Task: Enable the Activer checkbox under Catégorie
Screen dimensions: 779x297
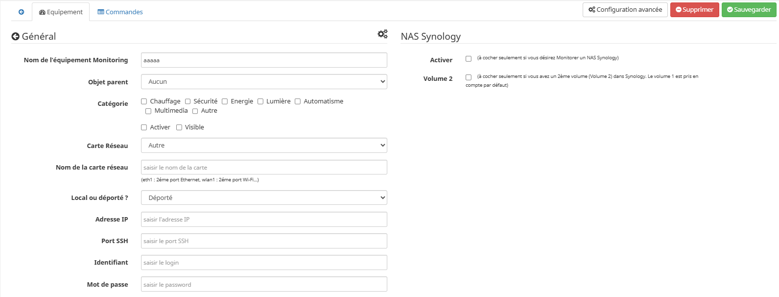Action: (x=144, y=127)
